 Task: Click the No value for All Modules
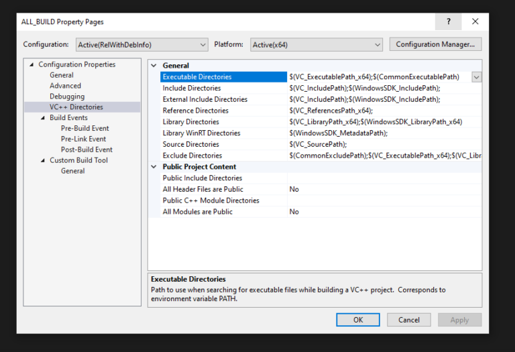pyautogui.click(x=385, y=212)
